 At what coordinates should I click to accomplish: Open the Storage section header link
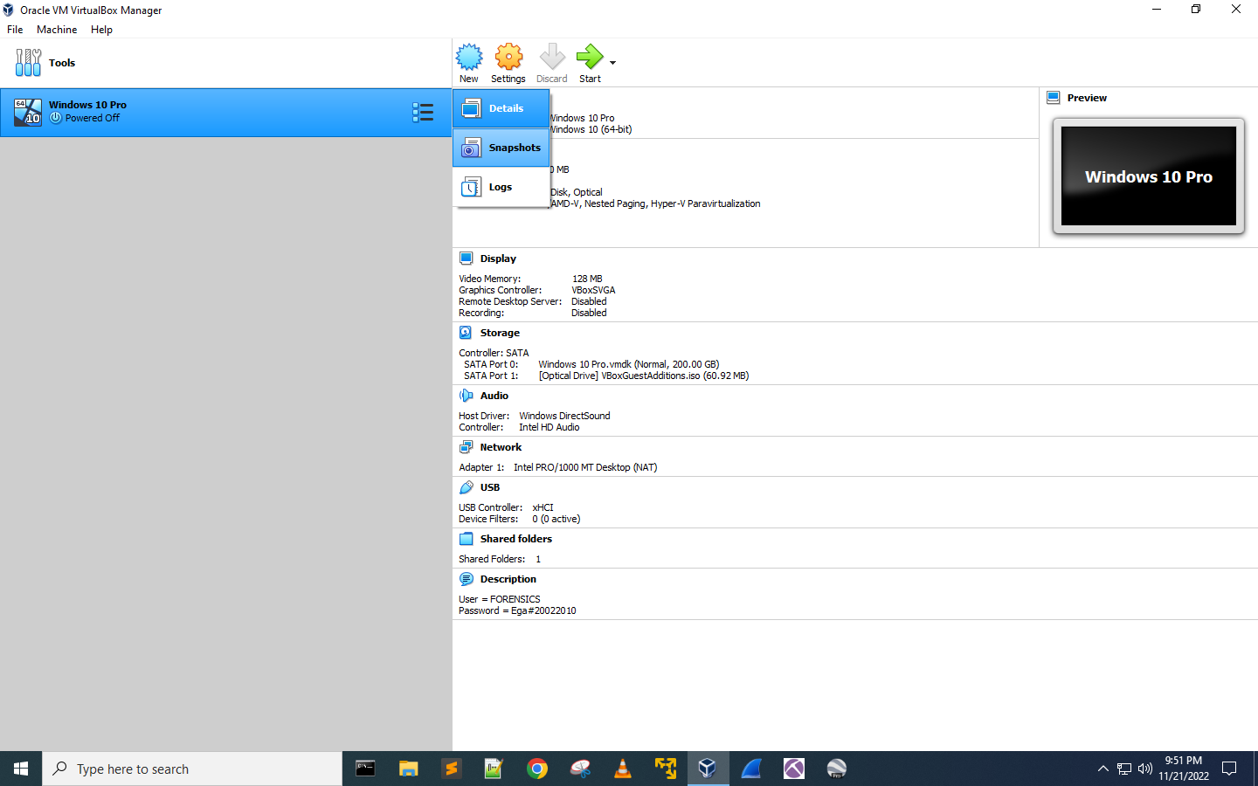(x=500, y=333)
